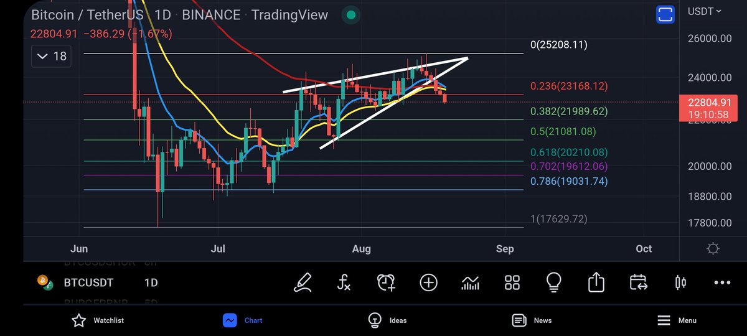Tap the 20000.00 price scale label
747x336 pixels.
(x=709, y=167)
